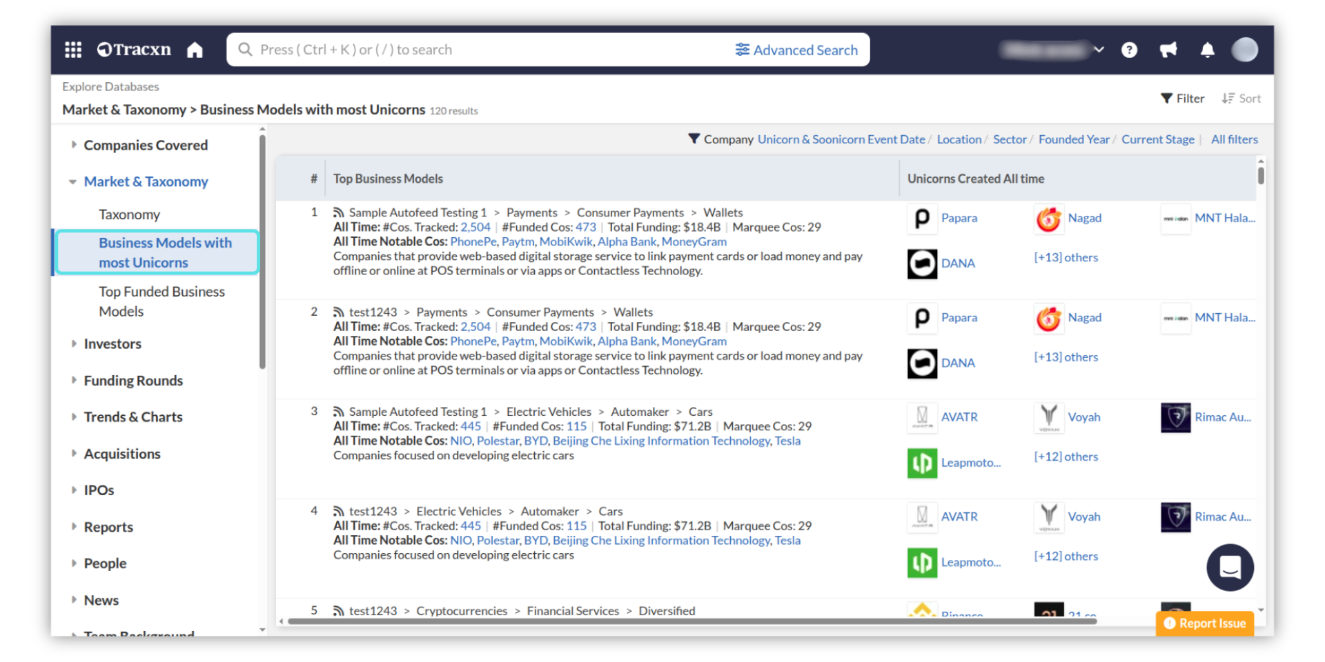
Task: Click the Papara logo in row 1
Action: pos(922,219)
